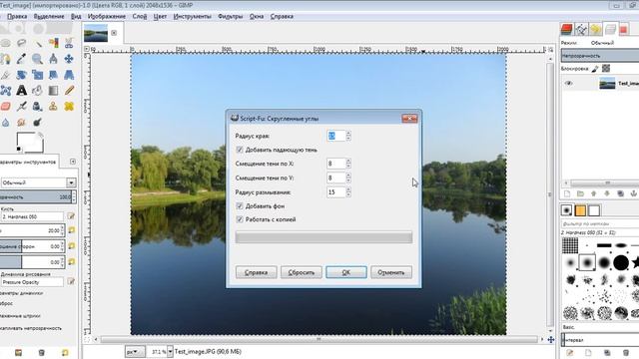Select the Perspective tool
Image resolution: width=639 pixels, height=359 pixels.
coord(69,75)
